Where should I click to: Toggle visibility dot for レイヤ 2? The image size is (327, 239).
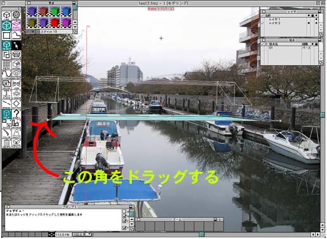click(309, 23)
